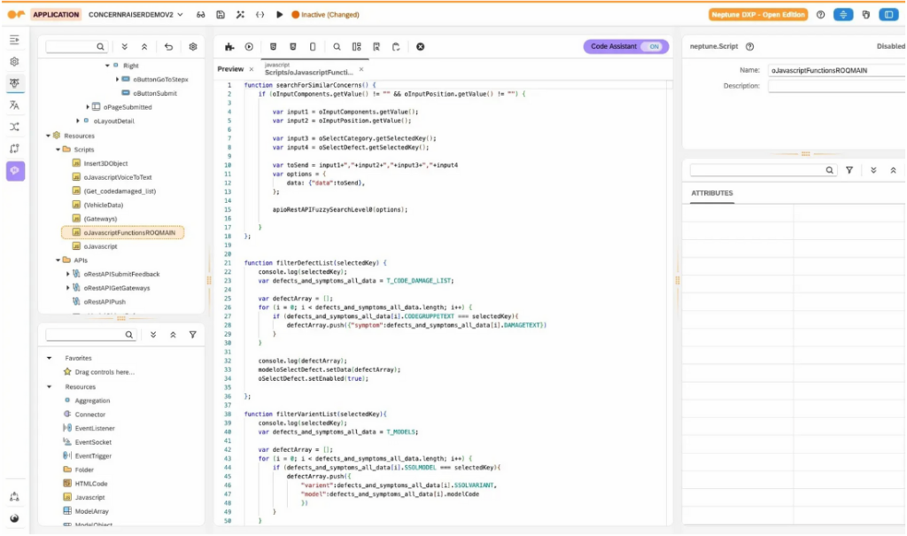The image size is (907, 536).
Task: Click the help icon beside neptune.Script
Action: point(750,47)
